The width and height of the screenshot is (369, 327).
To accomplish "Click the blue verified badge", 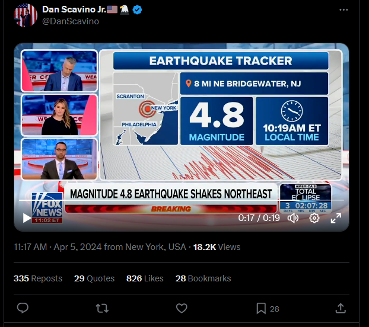I will tap(137, 9).
